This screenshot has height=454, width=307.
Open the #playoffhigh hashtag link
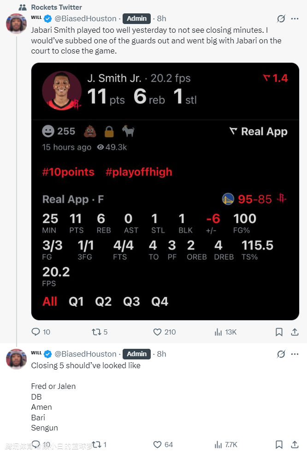(138, 172)
